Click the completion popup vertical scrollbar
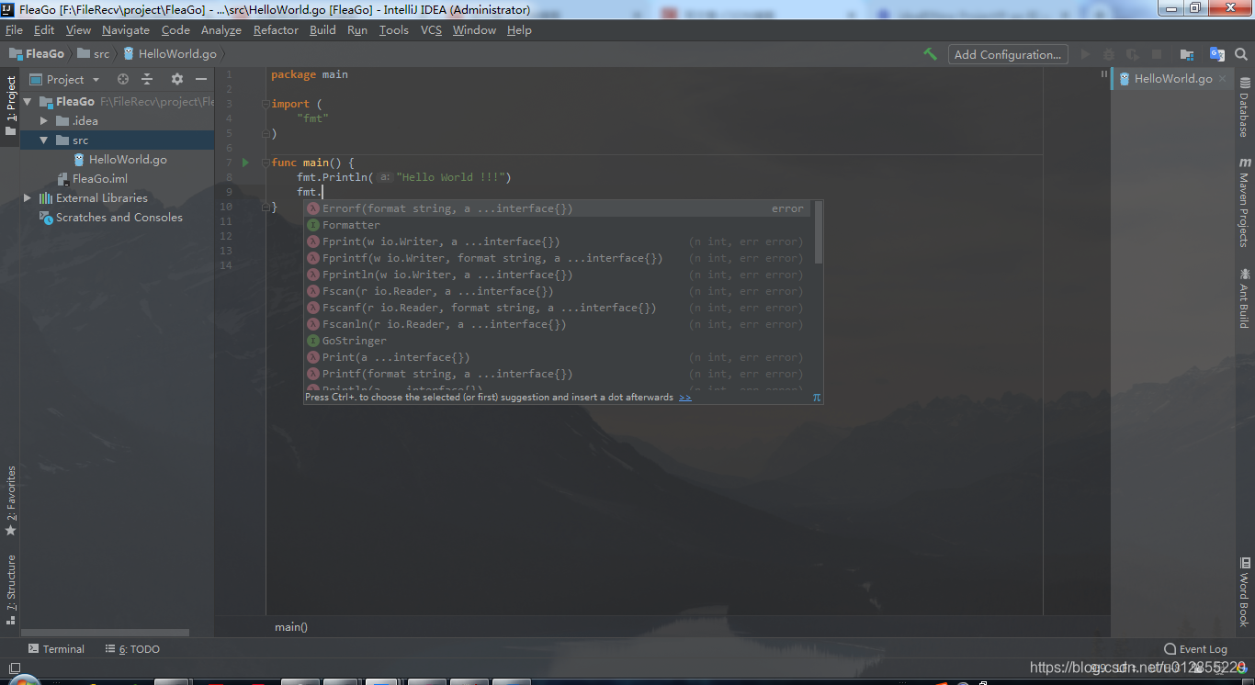The height and width of the screenshot is (685, 1255). [819, 232]
